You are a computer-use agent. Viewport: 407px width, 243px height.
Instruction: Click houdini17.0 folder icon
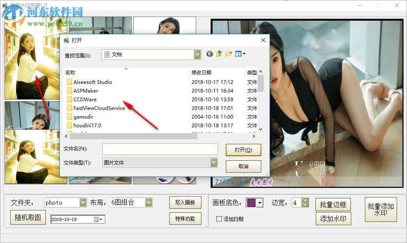69,125
